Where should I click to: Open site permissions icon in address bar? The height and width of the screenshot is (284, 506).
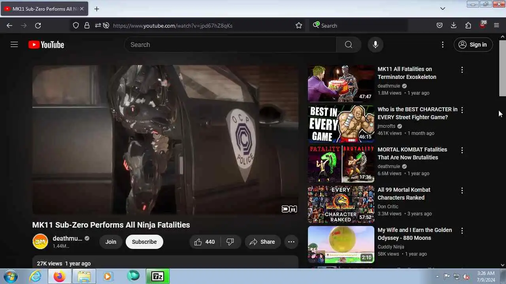pyautogui.click(x=97, y=26)
